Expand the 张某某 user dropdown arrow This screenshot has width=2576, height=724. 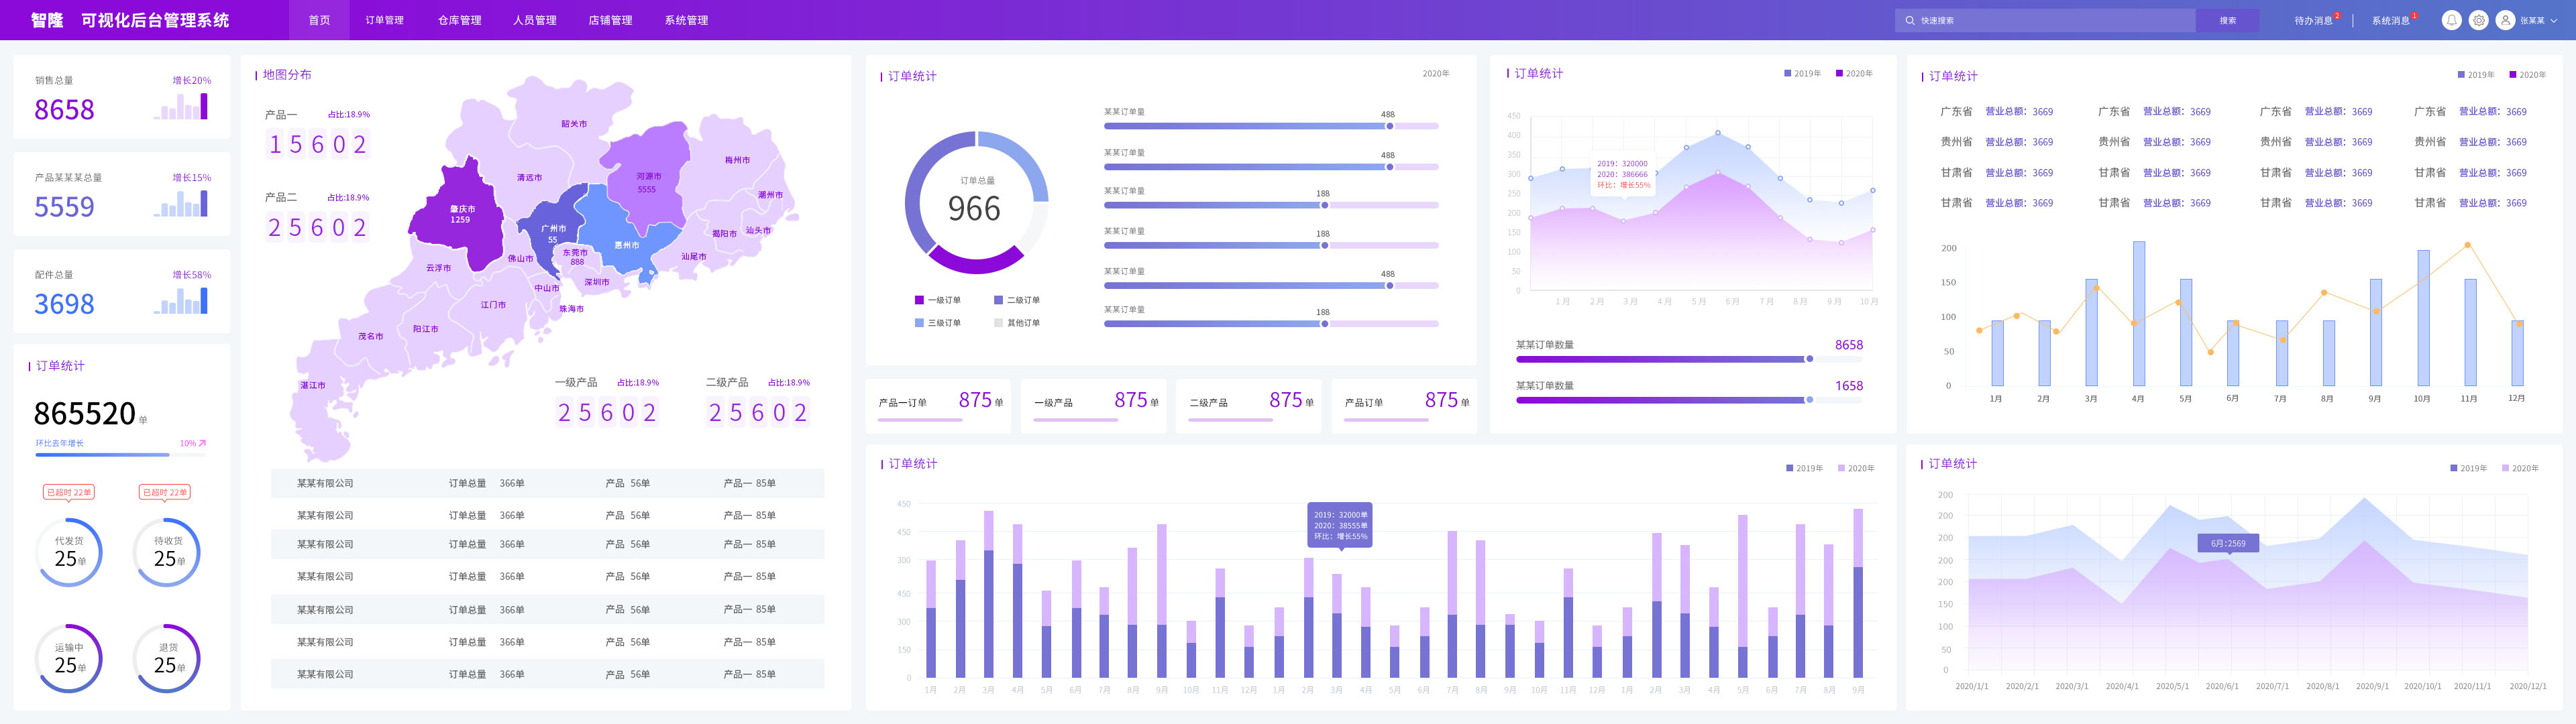[x=2555, y=20]
